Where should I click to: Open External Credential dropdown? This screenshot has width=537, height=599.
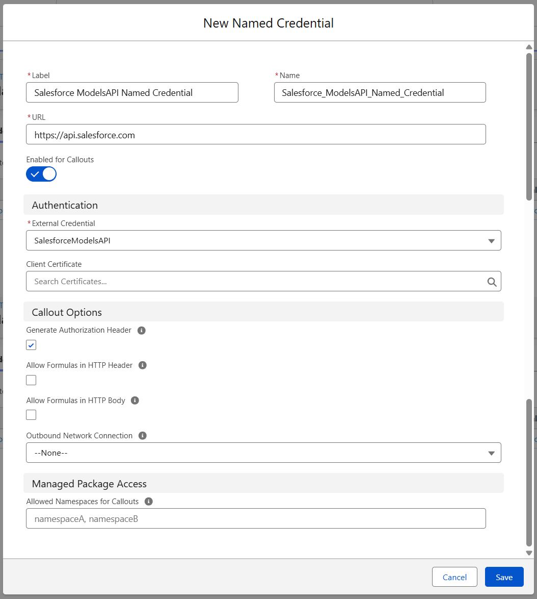pos(263,240)
